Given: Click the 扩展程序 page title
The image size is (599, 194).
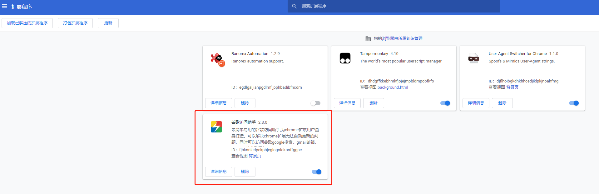Looking at the screenshot, I should 22,7.
